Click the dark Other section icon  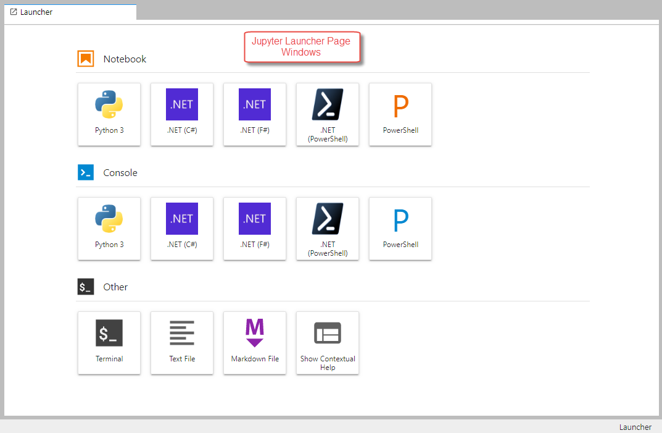point(86,287)
